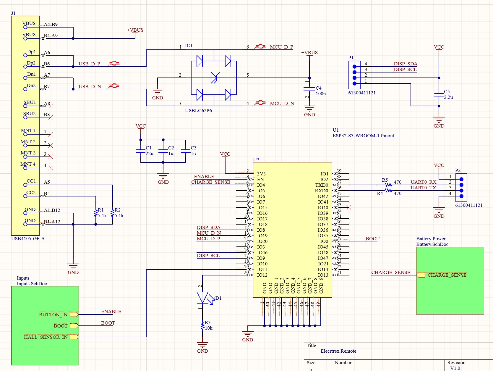The image size is (493, 371).
Task: Select resistor R3 10k symbol
Action: (202, 326)
